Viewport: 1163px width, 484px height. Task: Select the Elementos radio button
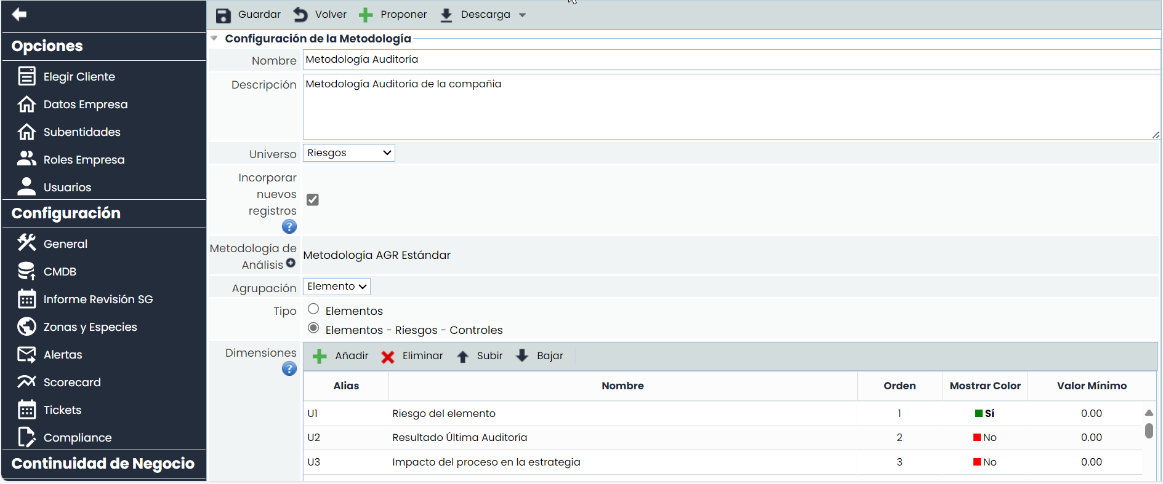(x=313, y=309)
